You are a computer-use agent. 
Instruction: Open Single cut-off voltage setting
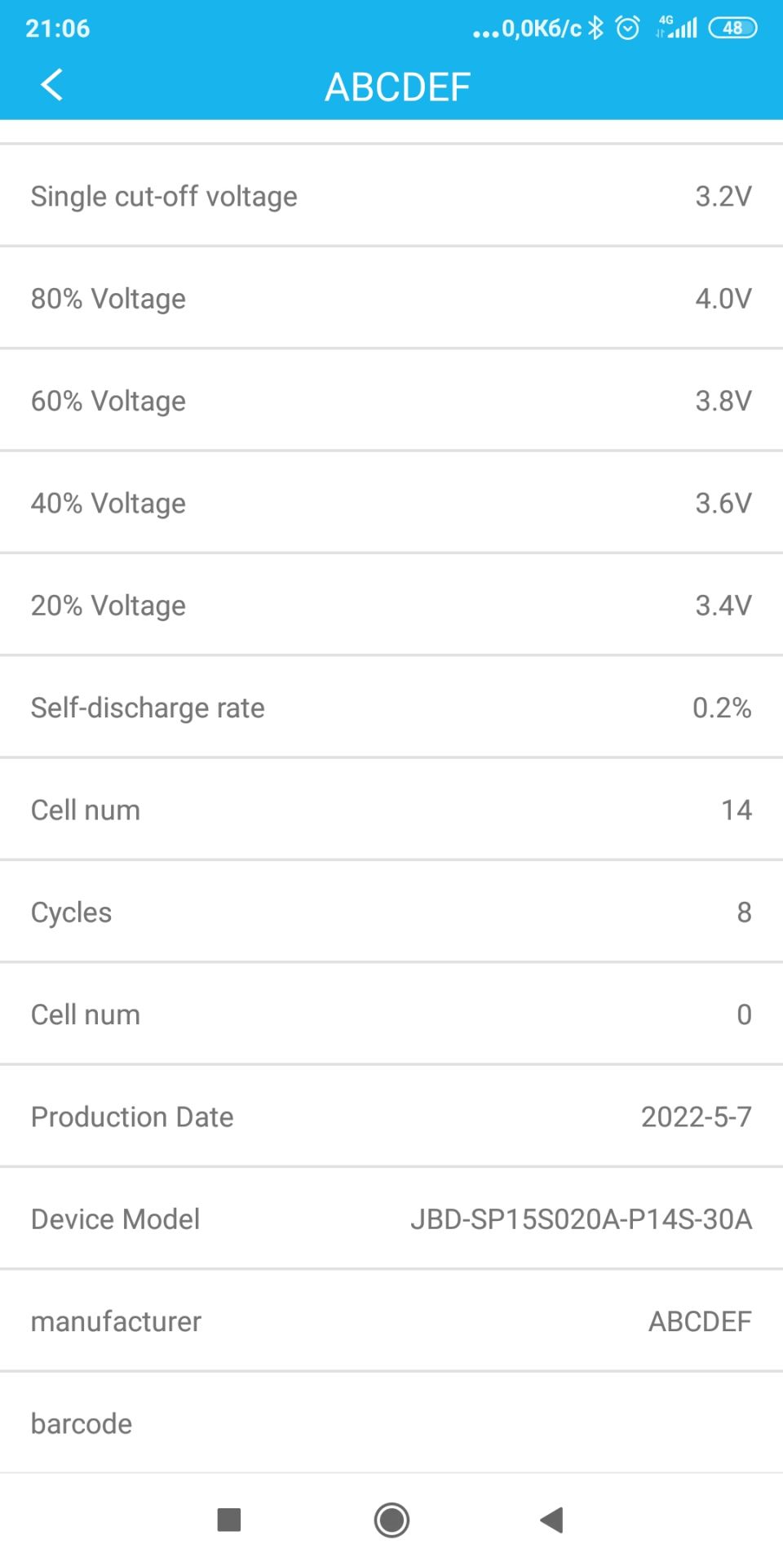[x=391, y=196]
